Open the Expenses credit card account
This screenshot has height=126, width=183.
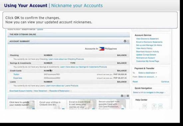(x=18, y=78)
